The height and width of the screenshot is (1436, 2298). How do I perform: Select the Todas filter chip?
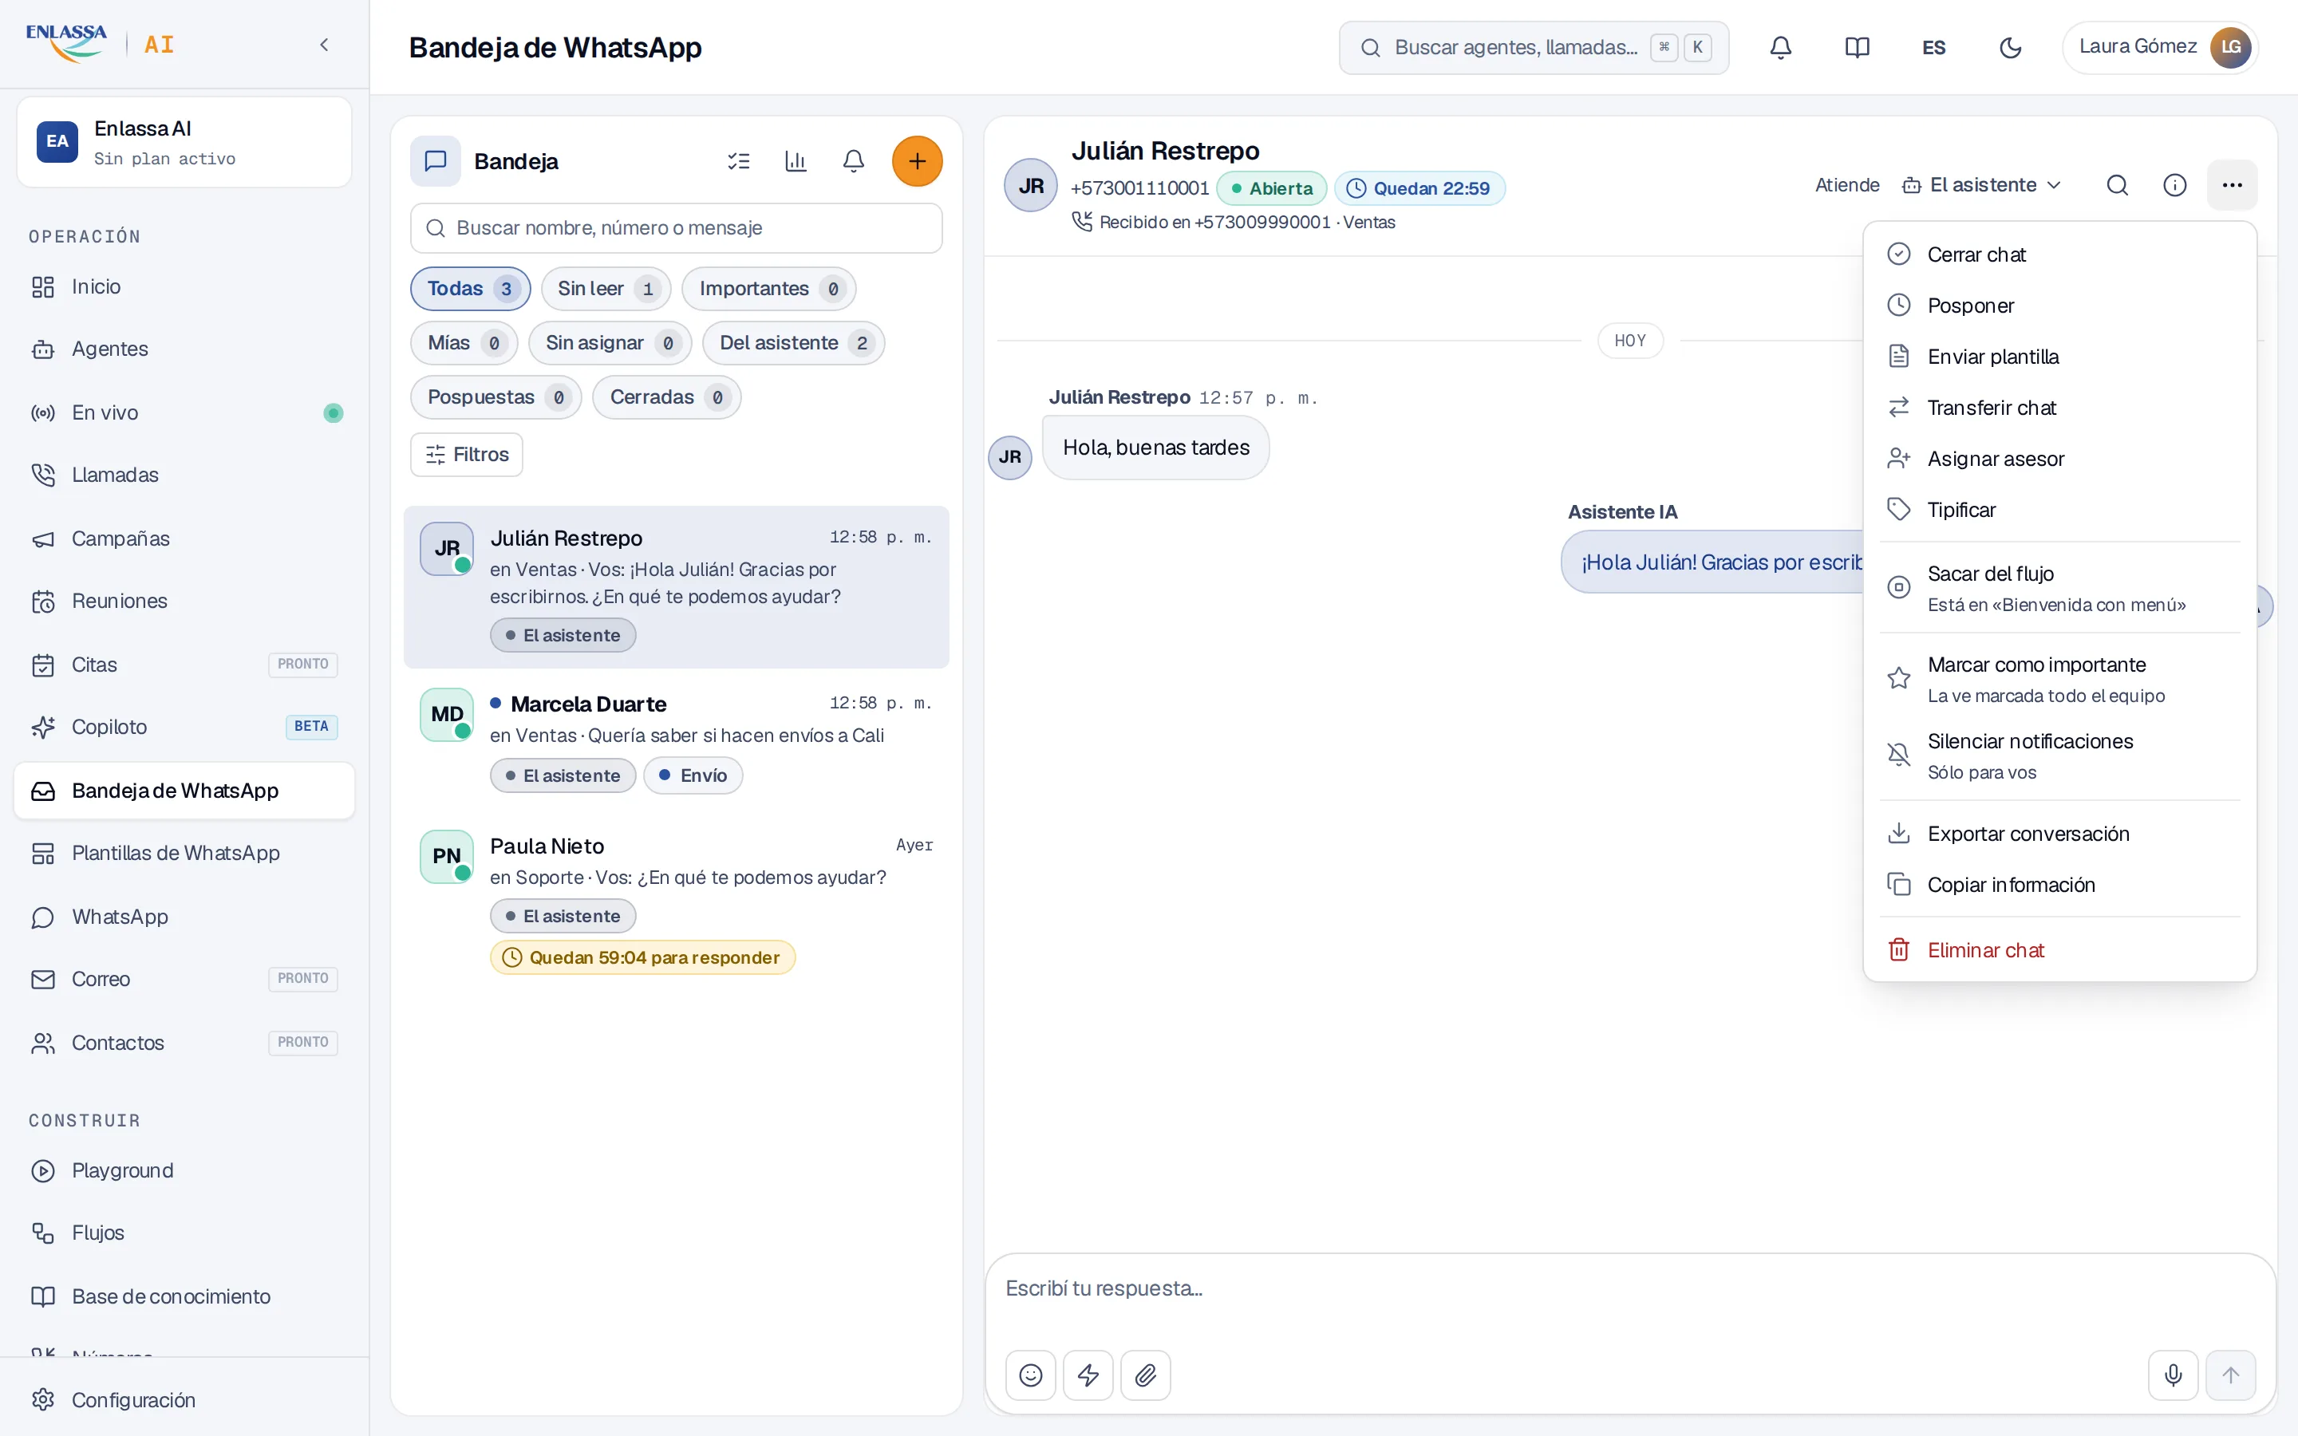point(470,289)
